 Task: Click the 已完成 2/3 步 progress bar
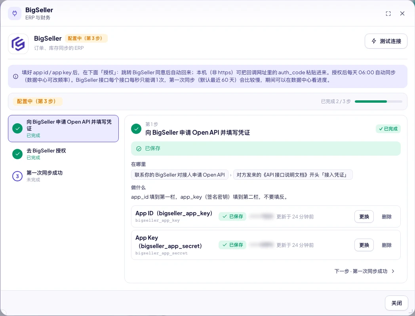click(378, 102)
